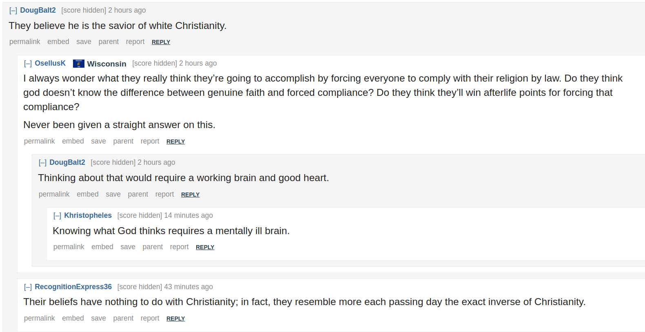This screenshot has width=645, height=332.
Task: Collapse OsellusK's comment thread
Action: click(28, 64)
